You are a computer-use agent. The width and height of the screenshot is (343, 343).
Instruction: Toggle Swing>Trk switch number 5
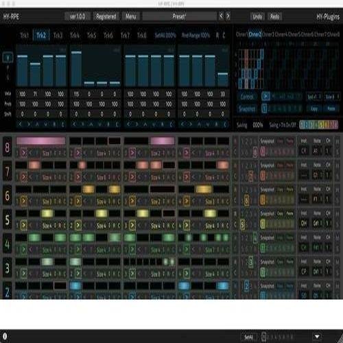[321, 125]
